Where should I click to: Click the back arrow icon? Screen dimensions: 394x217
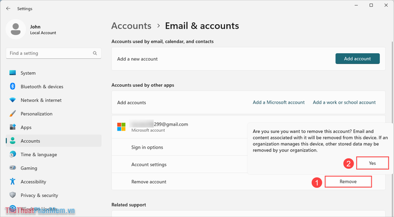point(8,8)
